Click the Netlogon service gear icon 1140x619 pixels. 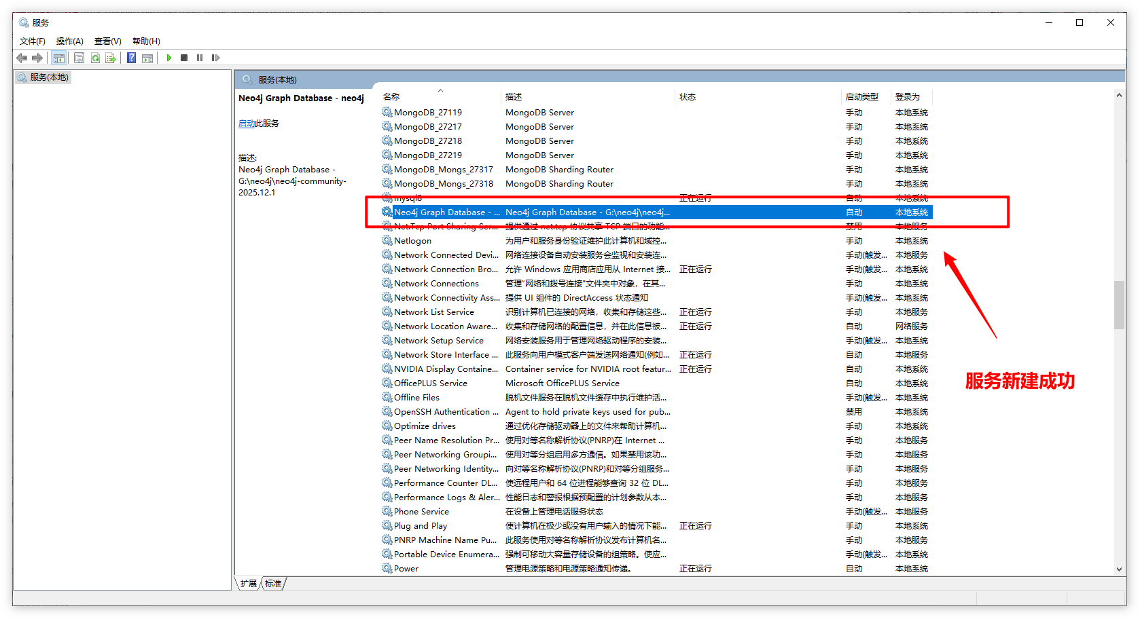(387, 241)
